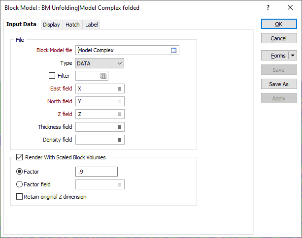The height and width of the screenshot is (238, 302).
Task: Check Retain original Z dimension
Action: (x=19, y=197)
